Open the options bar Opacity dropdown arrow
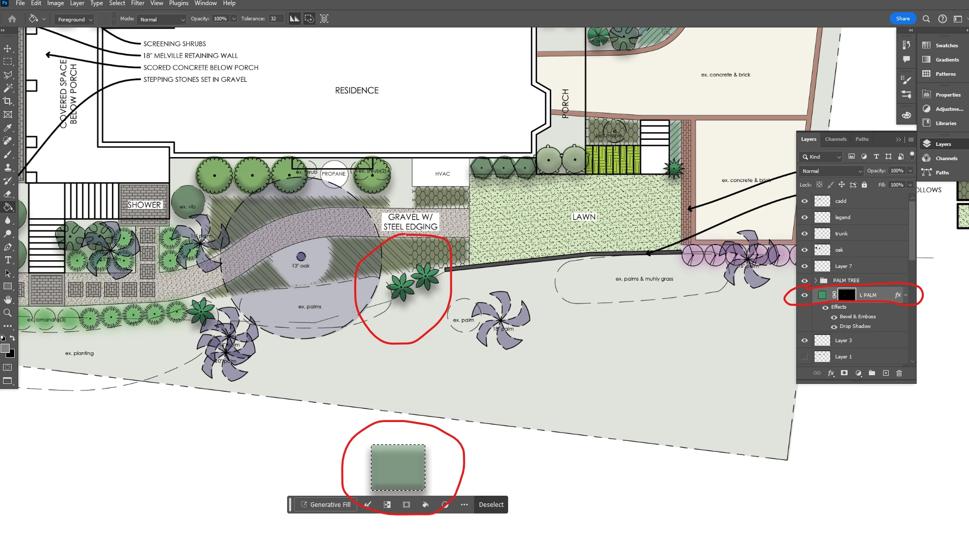969x544 pixels. tap(234, 19)
